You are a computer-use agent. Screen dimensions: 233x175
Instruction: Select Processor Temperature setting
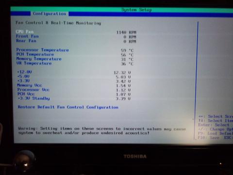43,50
